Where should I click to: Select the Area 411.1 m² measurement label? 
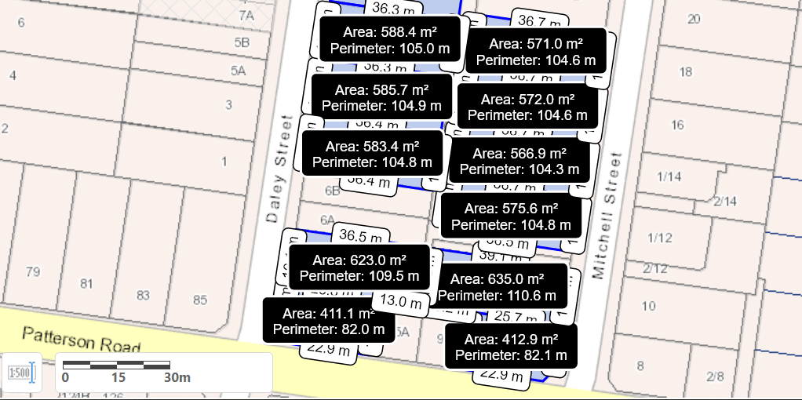328,321
